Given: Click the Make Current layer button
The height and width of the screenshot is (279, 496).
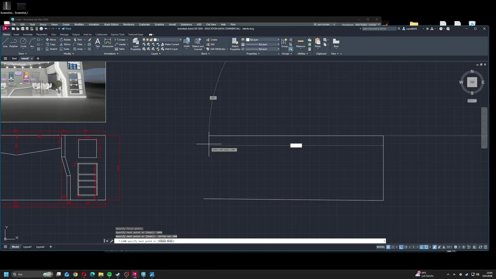Looking at the screenshot, I should point(170,44).
